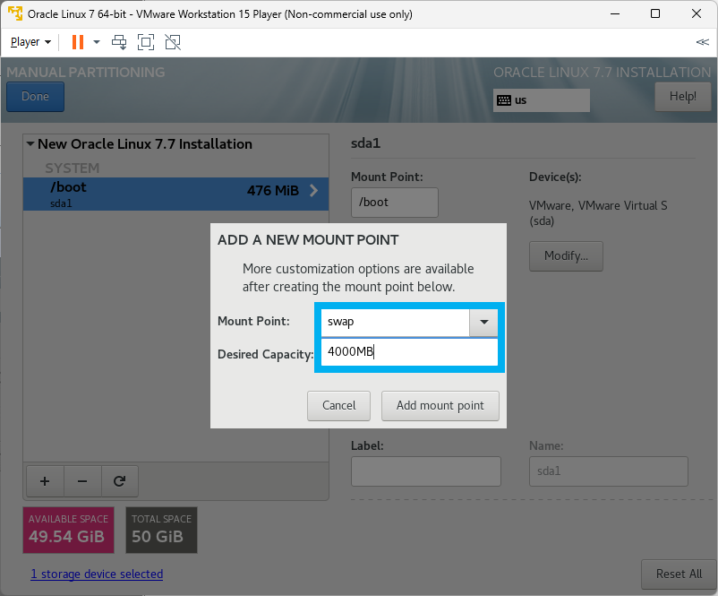Close the VMware Player window
This screenshot has width=718, height=596.
point(697,13)
